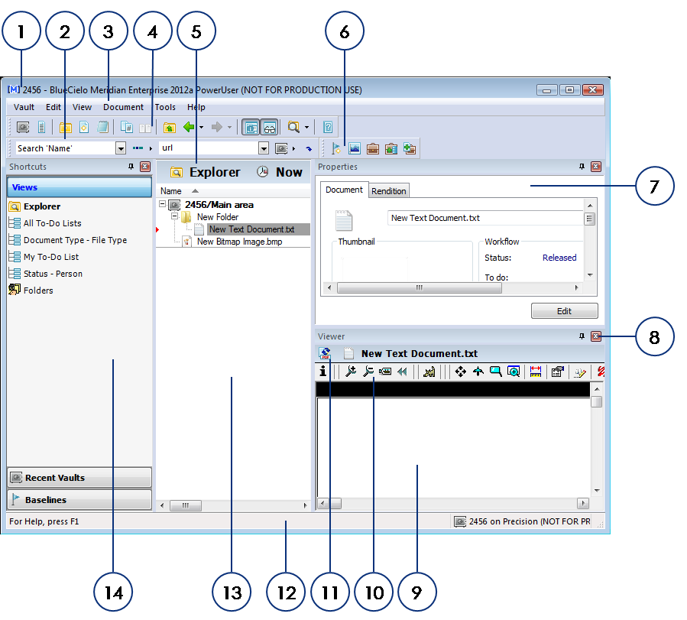Switch to the Rendition tab
The height and width of the screenshot is (620, 687).
pos(389,191)
